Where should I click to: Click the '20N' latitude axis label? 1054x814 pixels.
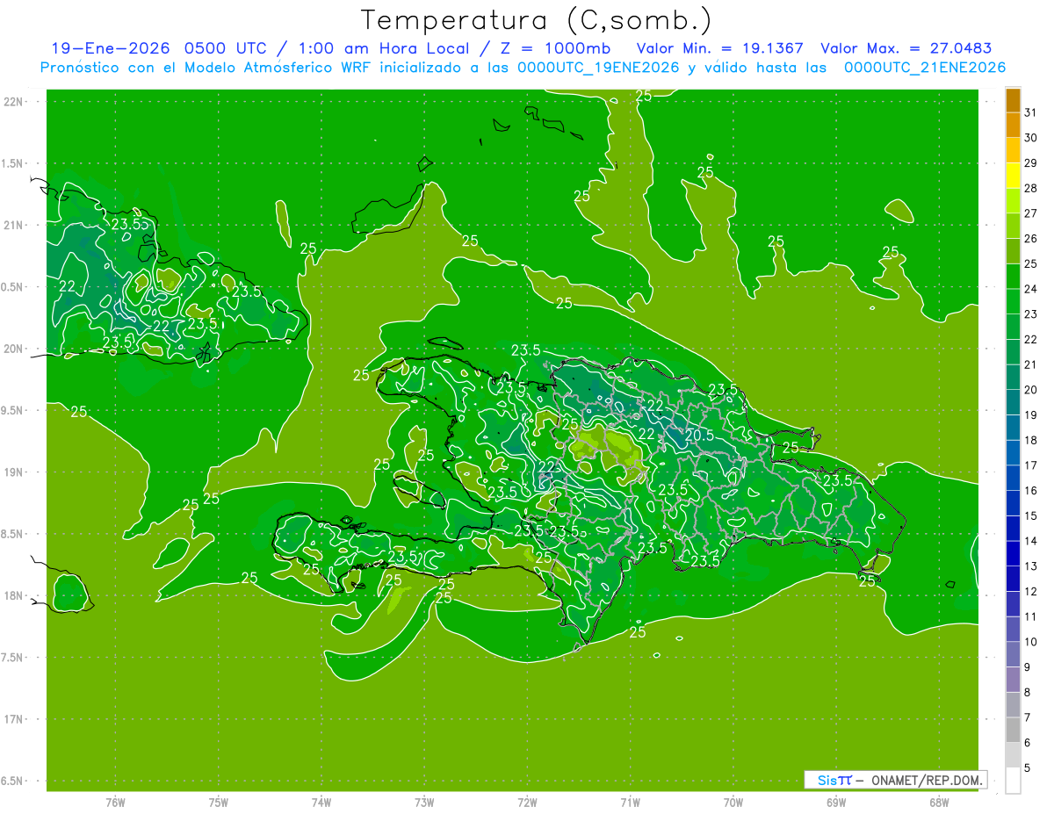[13, 349]
